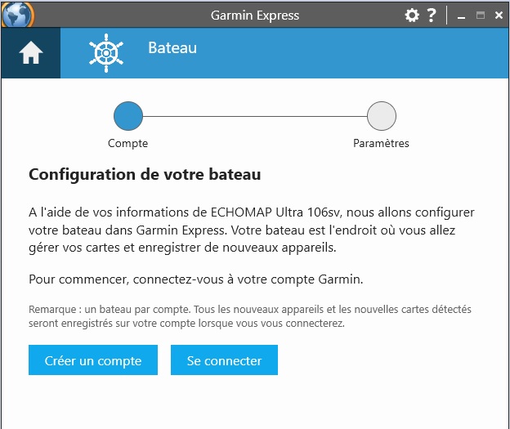510x429 pixels.
Task: Sign in with Se connecter button
Action: [224, 360]
